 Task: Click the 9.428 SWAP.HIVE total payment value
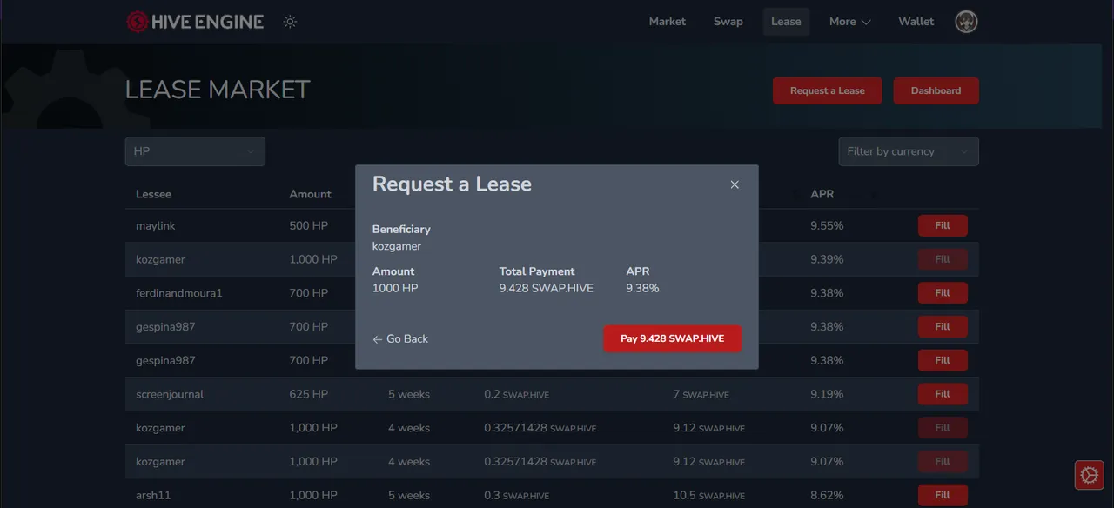coord(547,288)
